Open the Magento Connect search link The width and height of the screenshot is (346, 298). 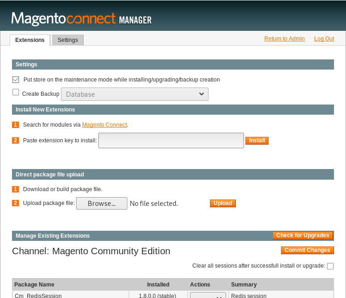[x=105, y=125]
